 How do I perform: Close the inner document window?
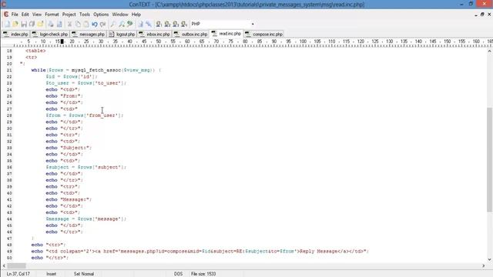coord(489,15)
